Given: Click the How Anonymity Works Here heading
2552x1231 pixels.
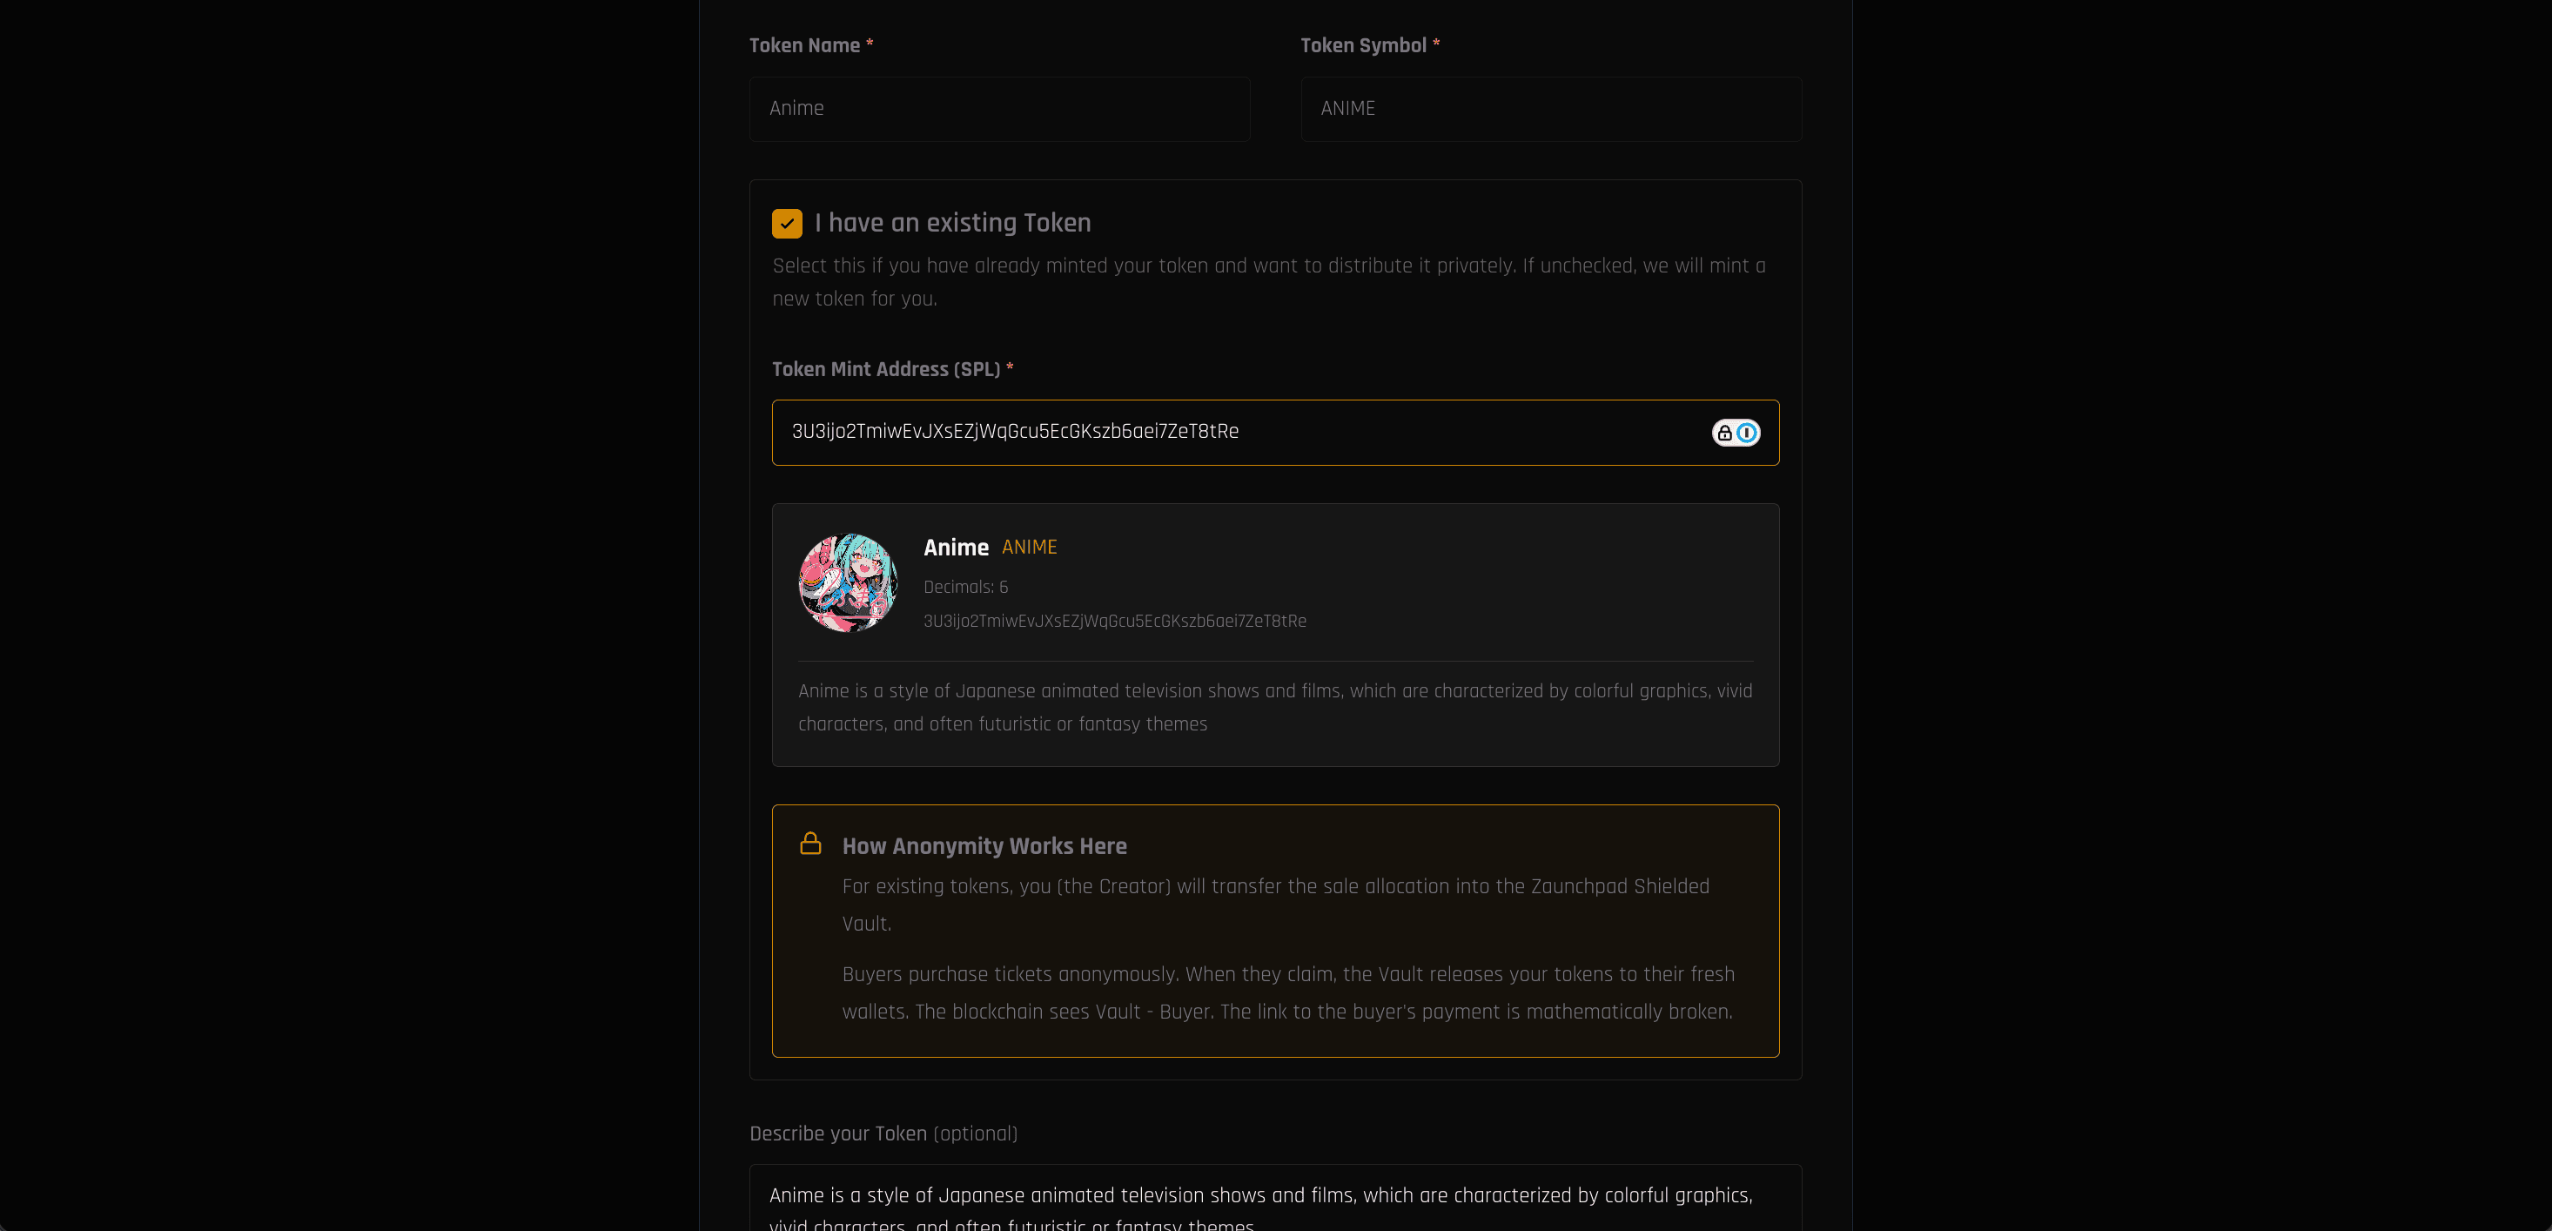Looking at the screenshot, I should click(984, 846).
